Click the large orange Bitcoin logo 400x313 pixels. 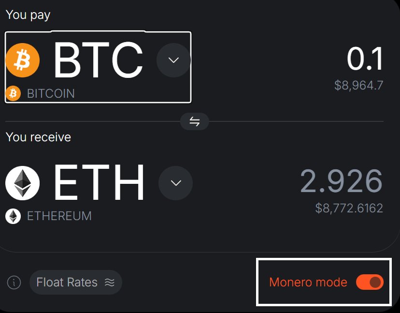tap(22, 60)
